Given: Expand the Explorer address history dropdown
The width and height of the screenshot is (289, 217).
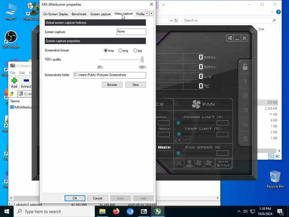Looking at the screenshot, I should tap(171, 20).
